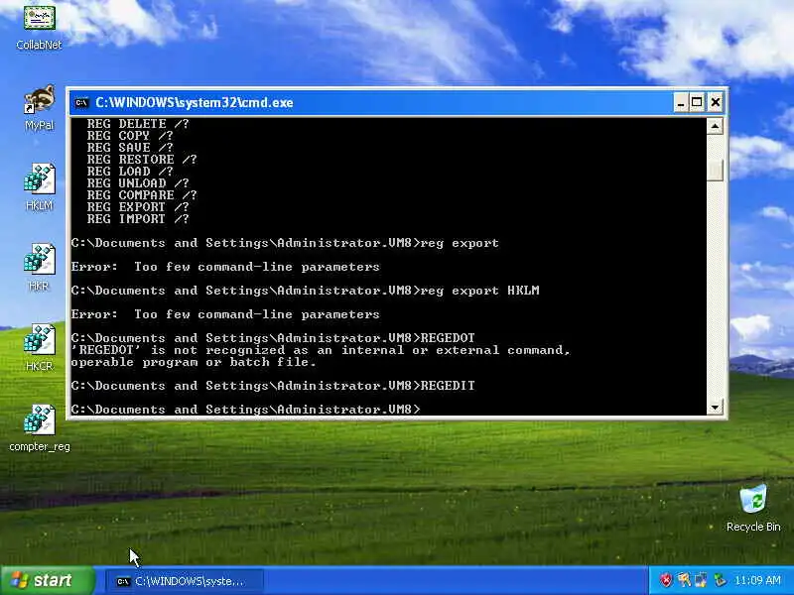The image size is (794, 595).
Task: Click the 11:09 AM clock
Action: 757,580
